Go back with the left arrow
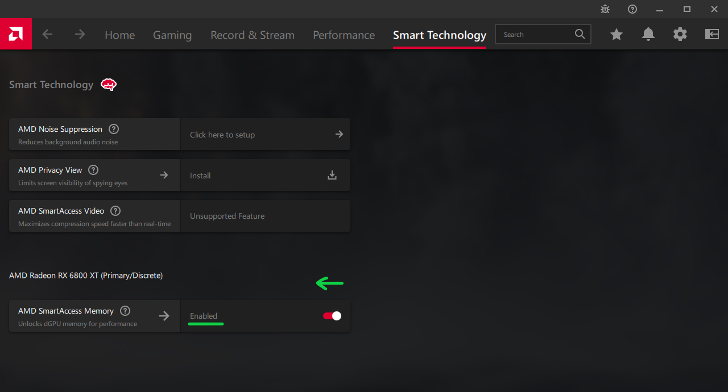This screenshot has width=728, height=392. pyautogui.click(x=47, y=34)
